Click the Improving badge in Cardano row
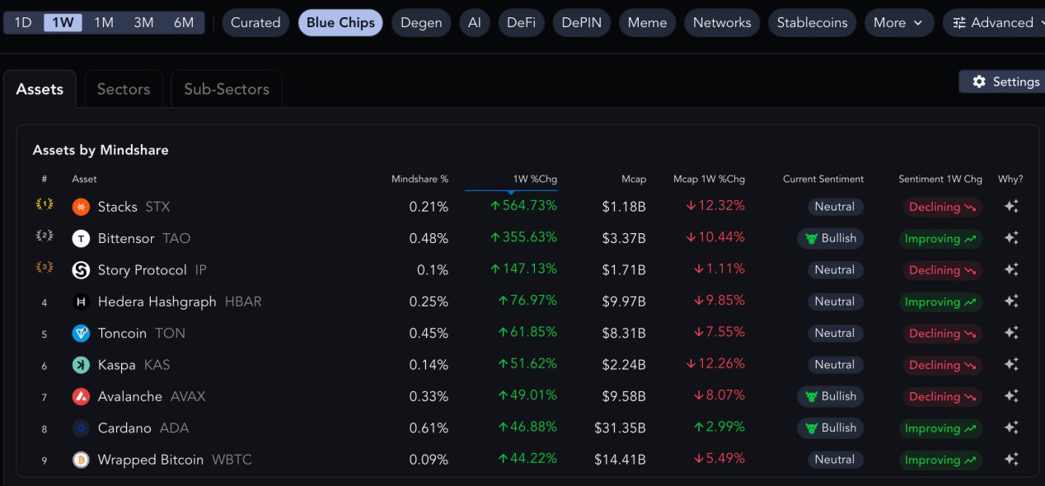 click(940, 428)
